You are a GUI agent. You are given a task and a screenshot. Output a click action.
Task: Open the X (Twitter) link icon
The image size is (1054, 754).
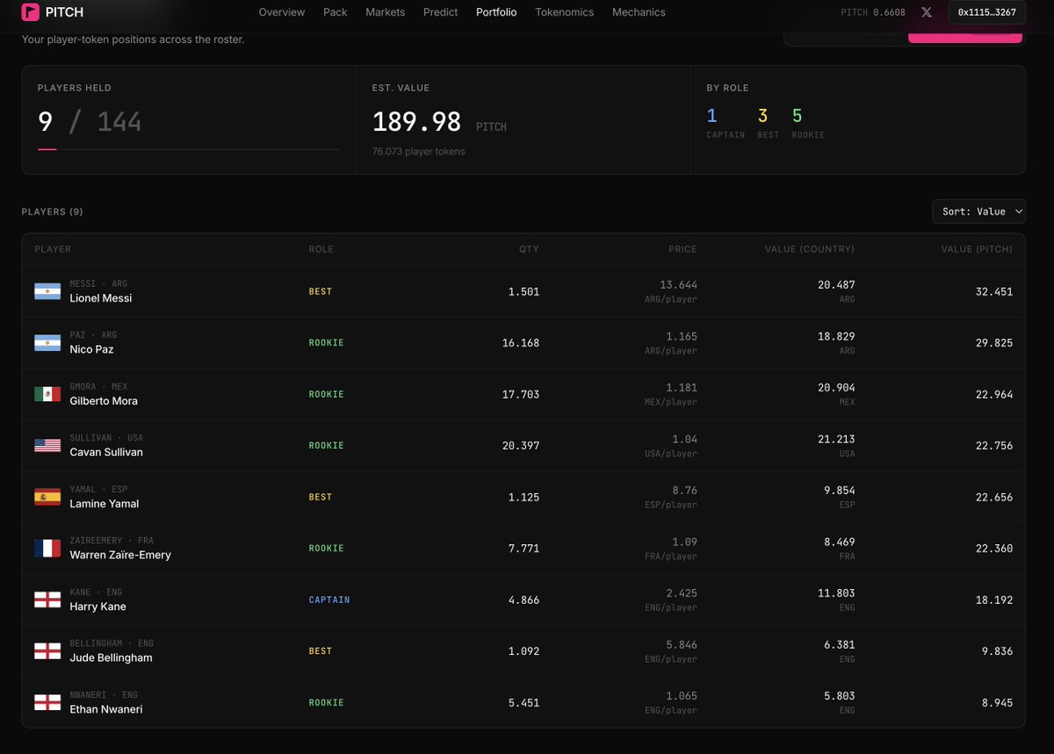[927, 12]
